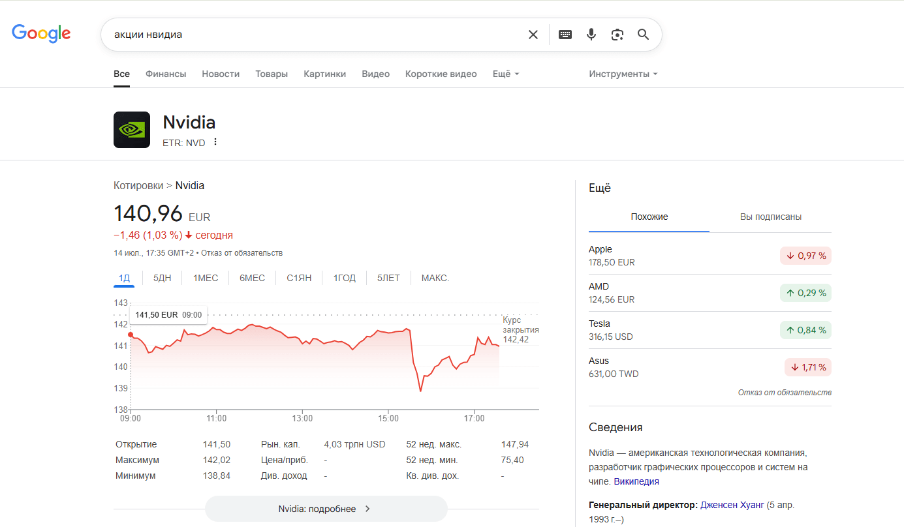Switch to the 'Товары' tab

[x=272, y=74]
